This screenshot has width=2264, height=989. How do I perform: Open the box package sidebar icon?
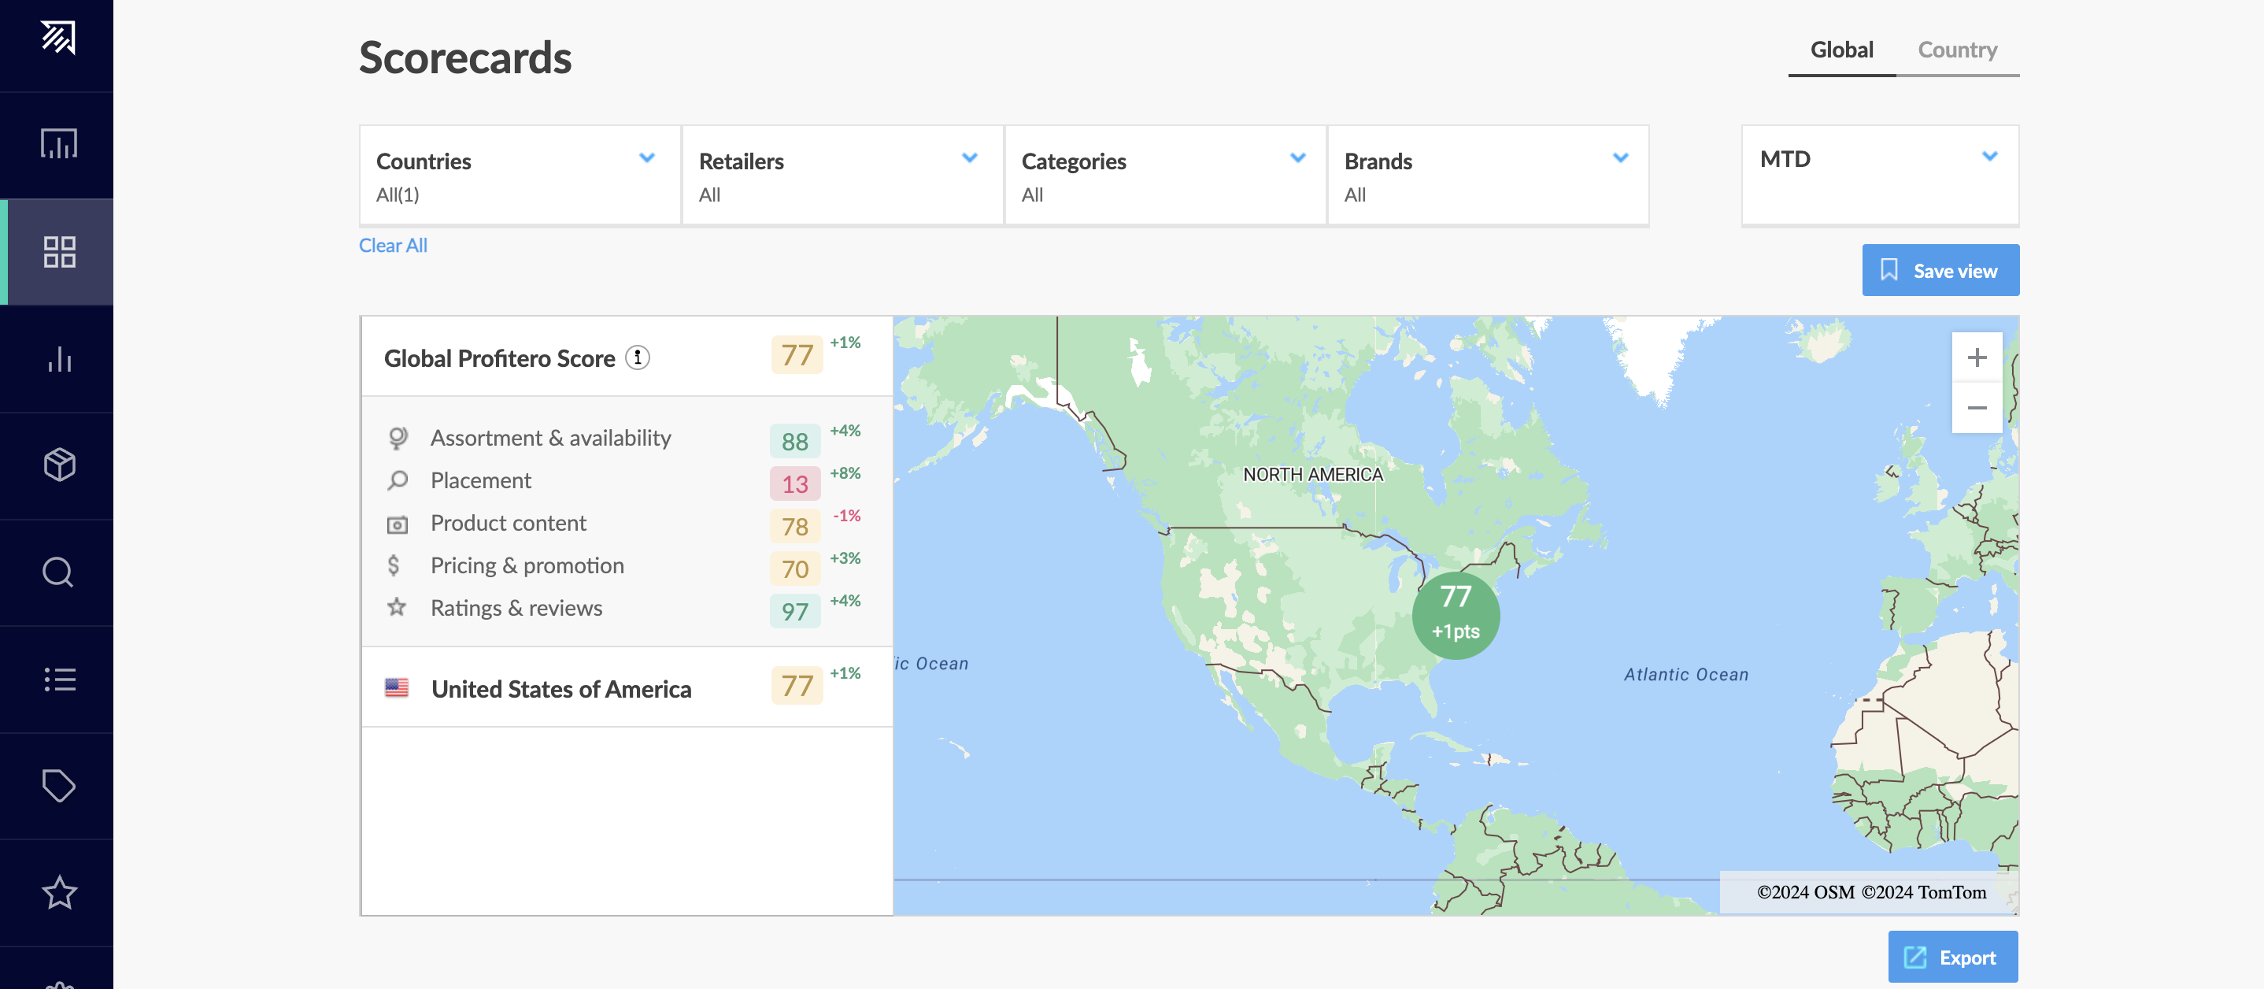59,465
